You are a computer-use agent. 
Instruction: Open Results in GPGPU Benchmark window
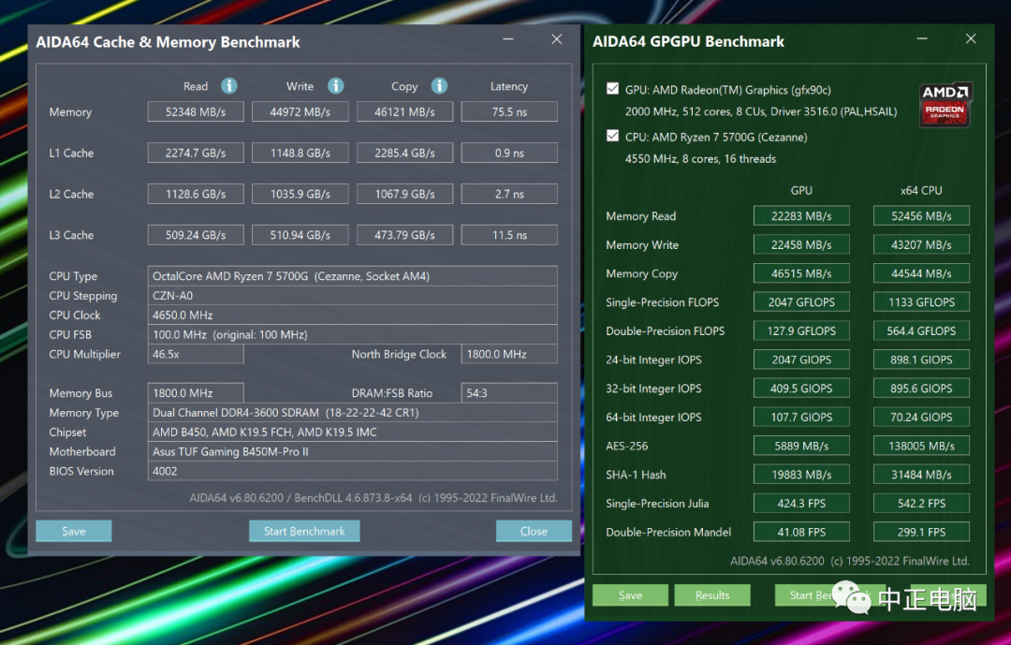(x=712, y=594)
